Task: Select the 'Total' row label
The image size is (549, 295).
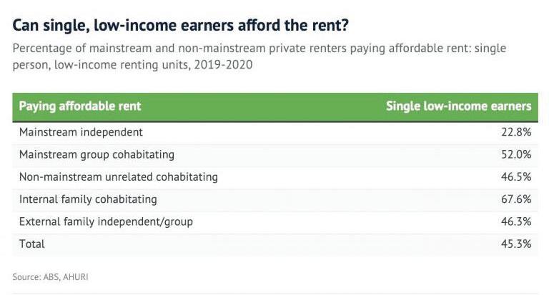Action: 32,244
